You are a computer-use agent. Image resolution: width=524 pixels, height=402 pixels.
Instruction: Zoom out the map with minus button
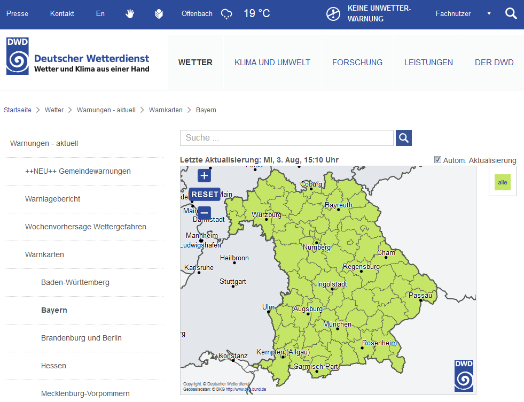204,213
